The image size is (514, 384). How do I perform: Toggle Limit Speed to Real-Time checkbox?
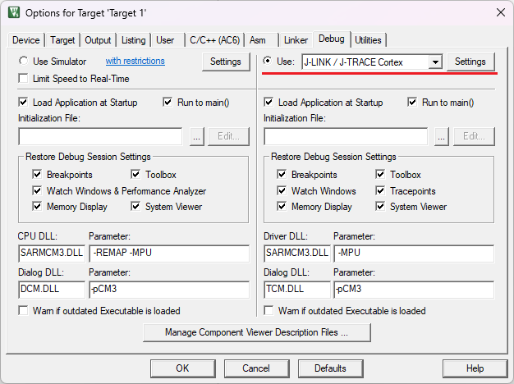tap(24, 79)
